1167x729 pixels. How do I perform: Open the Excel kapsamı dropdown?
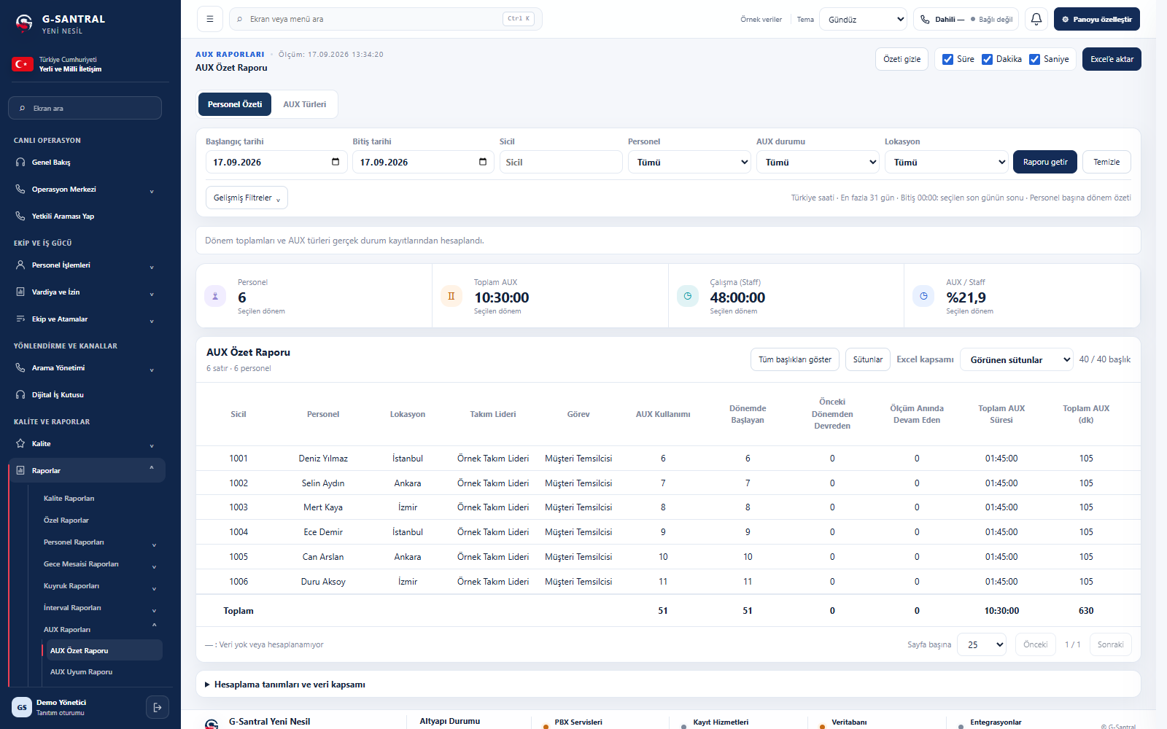pos(1017,359)
